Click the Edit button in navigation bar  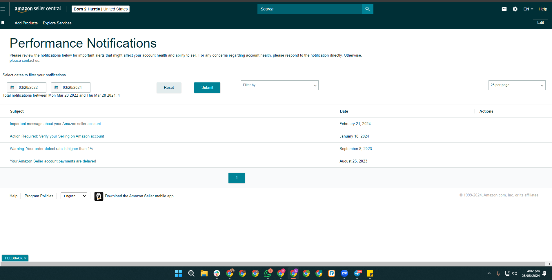tap(540, 23)
